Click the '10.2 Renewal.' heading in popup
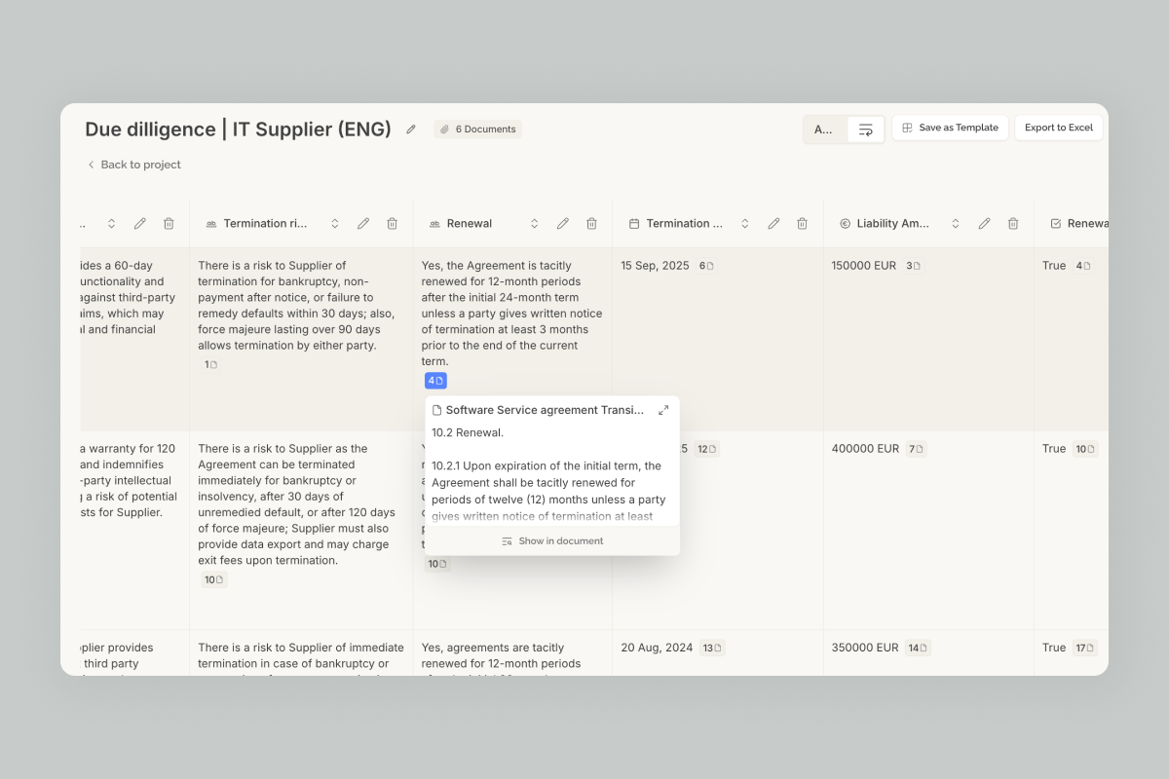This screenshot has height=779, width=1169. point(468,432)
